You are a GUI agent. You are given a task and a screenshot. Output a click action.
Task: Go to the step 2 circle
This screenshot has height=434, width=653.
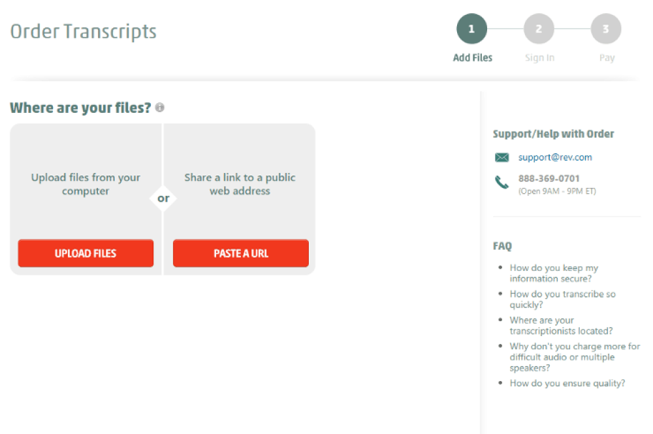[539, 29]
